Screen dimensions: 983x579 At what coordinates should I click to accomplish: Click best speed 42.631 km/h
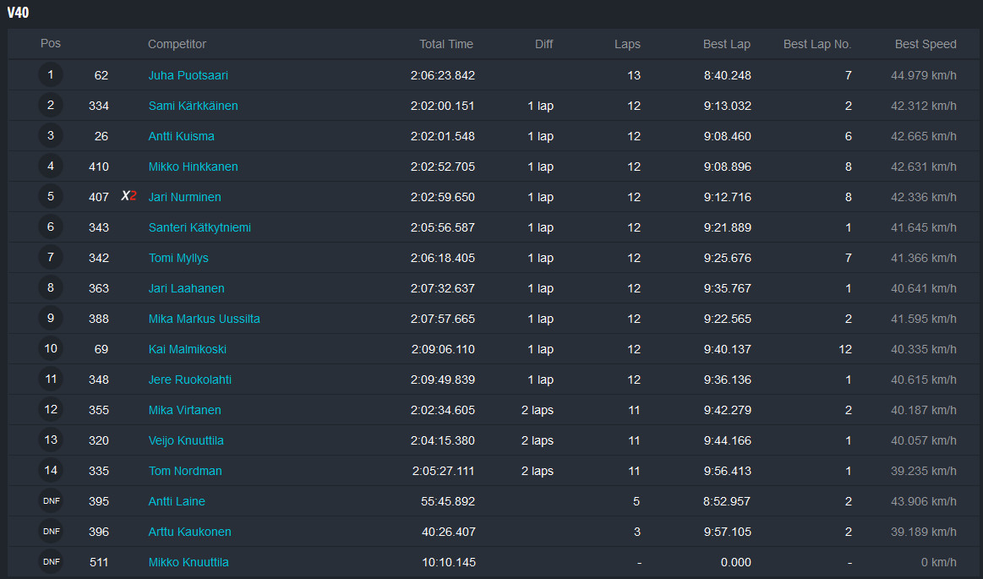pos(924,167)
